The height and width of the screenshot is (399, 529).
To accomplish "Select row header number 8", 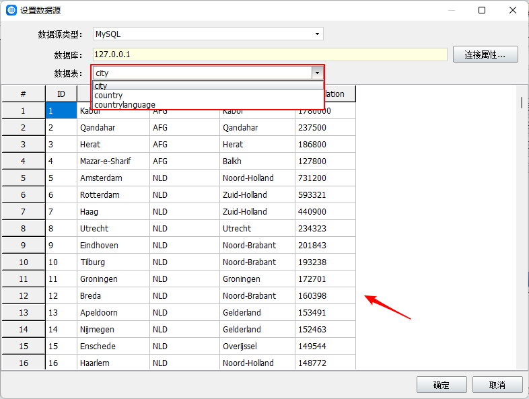I will [24, 228].
